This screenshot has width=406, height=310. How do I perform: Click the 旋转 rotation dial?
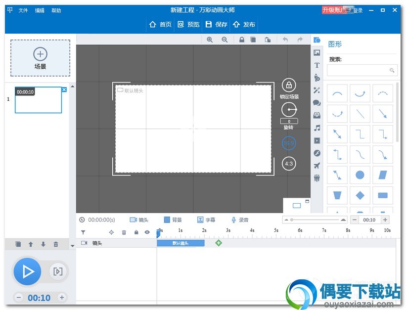(289, 110)
